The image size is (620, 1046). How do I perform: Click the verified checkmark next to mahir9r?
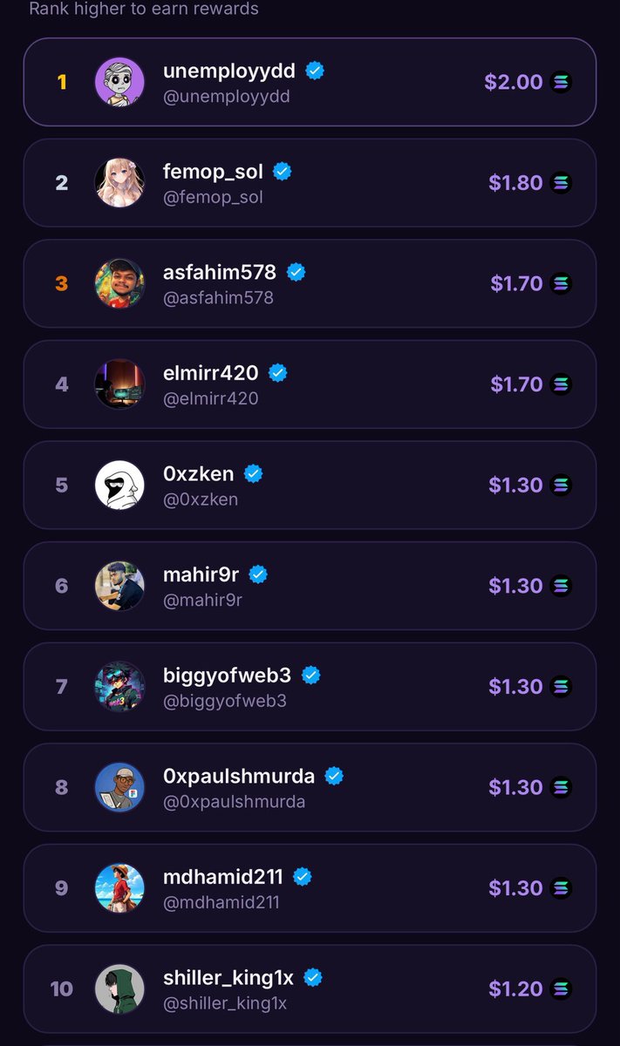pos(258,574)
